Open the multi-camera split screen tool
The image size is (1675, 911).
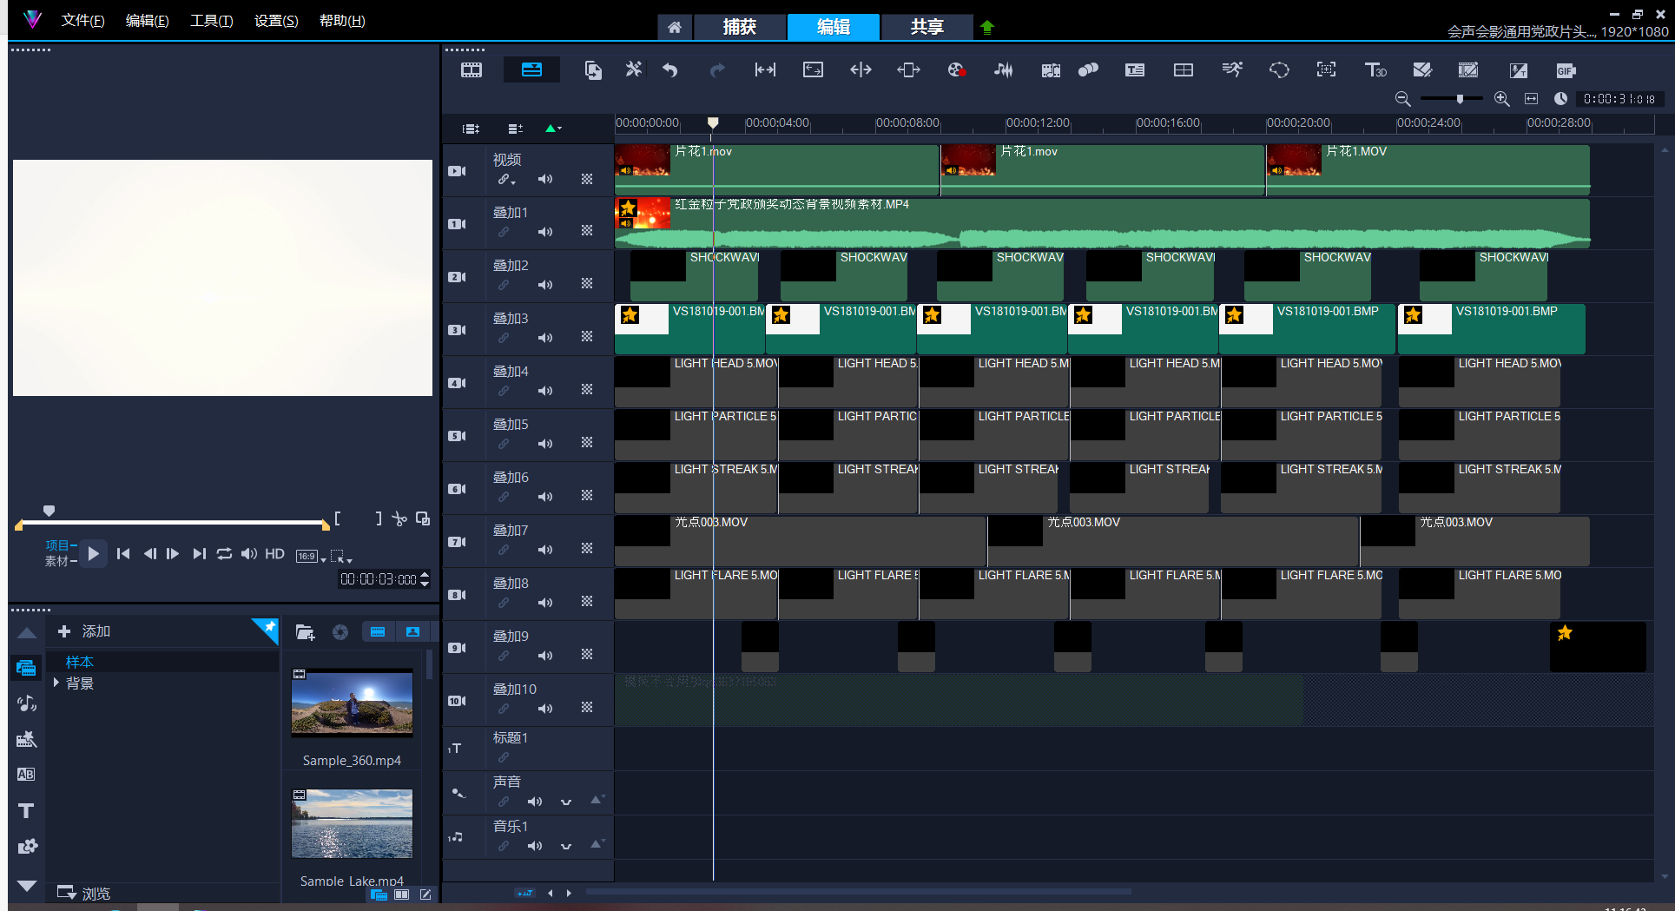tap(1184, 70)
